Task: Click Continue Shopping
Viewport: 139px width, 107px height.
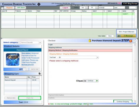Action: [x=123, y=101]
